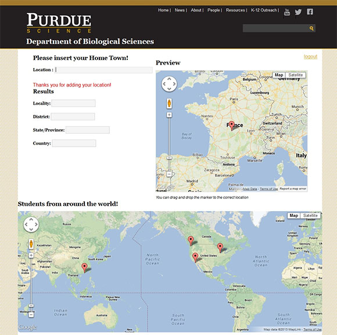The image size is (337, 335).
Task: Click the Locality field
Action: [x=73, y=104]
